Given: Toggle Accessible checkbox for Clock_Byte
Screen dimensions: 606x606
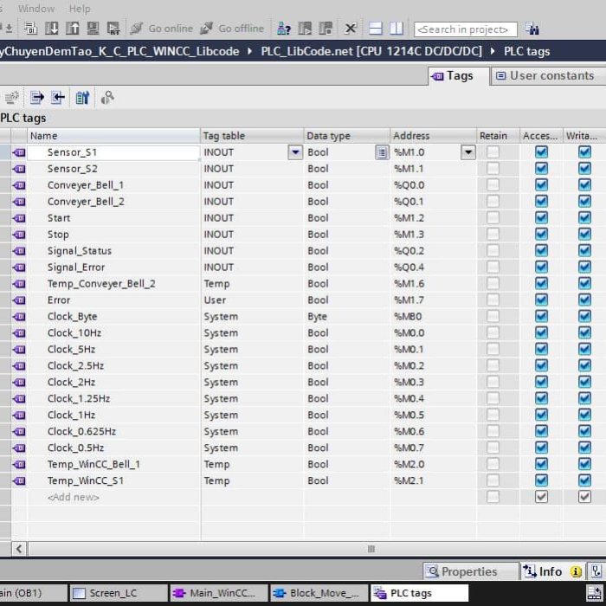Looking at the screenshot, I should click(541, 316).
